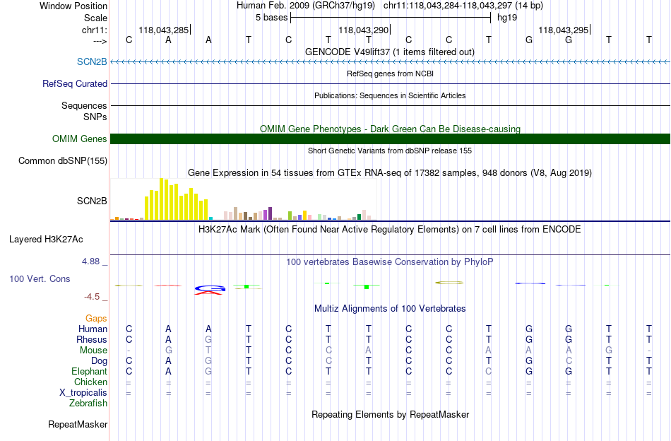Click the SCN2B gene arrow line in GENCODE
The image size is (671, 441).
391,62
